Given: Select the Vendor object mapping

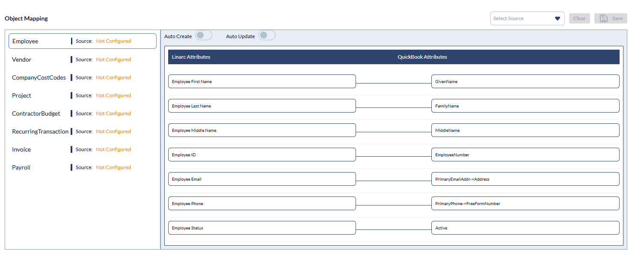Looking at the screenshot, I should click(x=22, y=60).
